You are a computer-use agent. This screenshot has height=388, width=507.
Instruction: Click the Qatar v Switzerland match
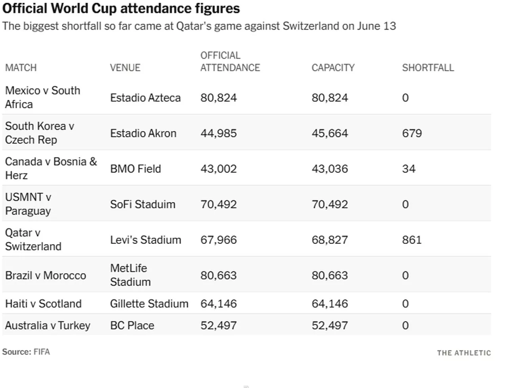33,240
